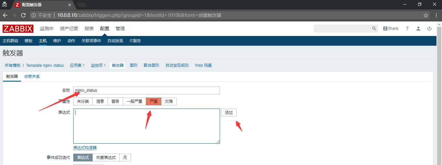Click the incognito icon in title bar
Screen dimensions: 442x165
[x=5, y=5]
